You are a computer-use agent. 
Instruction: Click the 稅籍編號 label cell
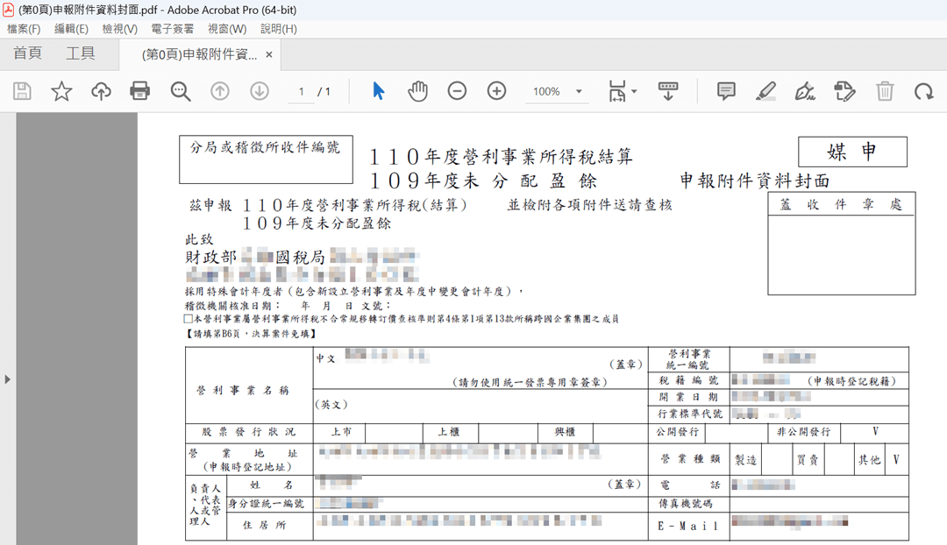[x=689, y=380]
